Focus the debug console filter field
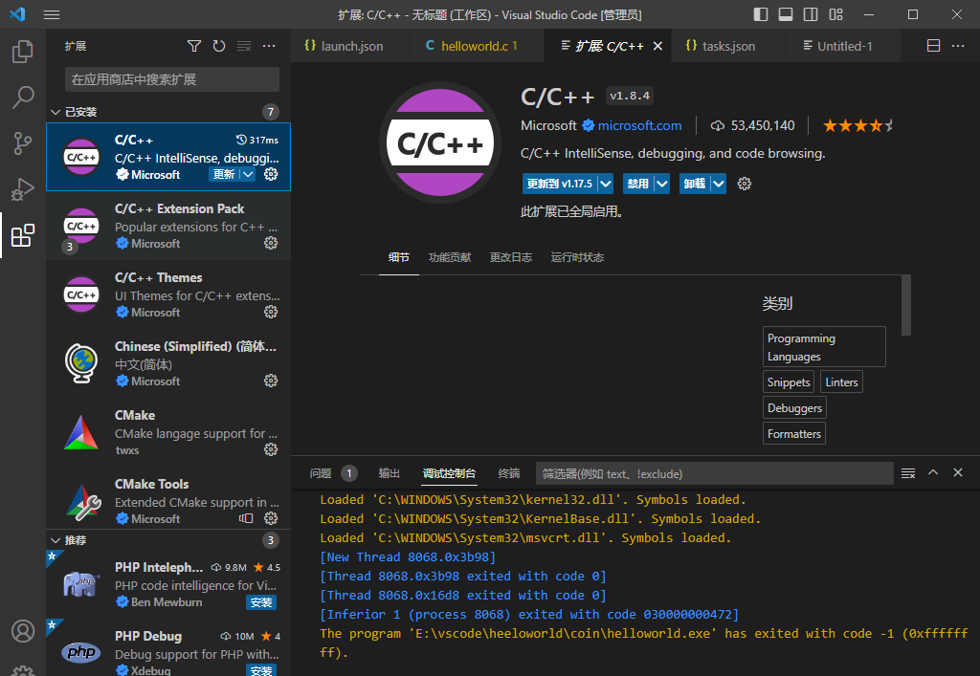Screen dimensions: 980x676 click(714, 473)
